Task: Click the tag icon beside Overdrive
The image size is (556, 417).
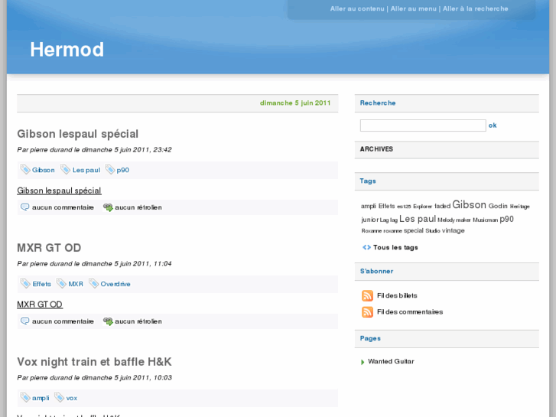Action: 93,283
